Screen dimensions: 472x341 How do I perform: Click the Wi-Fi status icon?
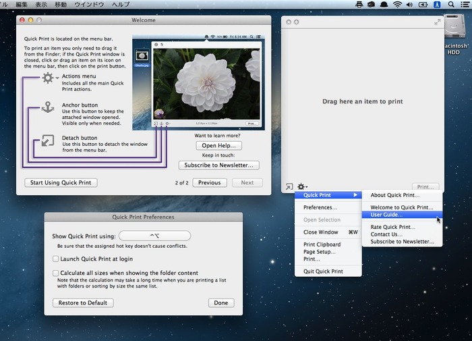(397, 4)
